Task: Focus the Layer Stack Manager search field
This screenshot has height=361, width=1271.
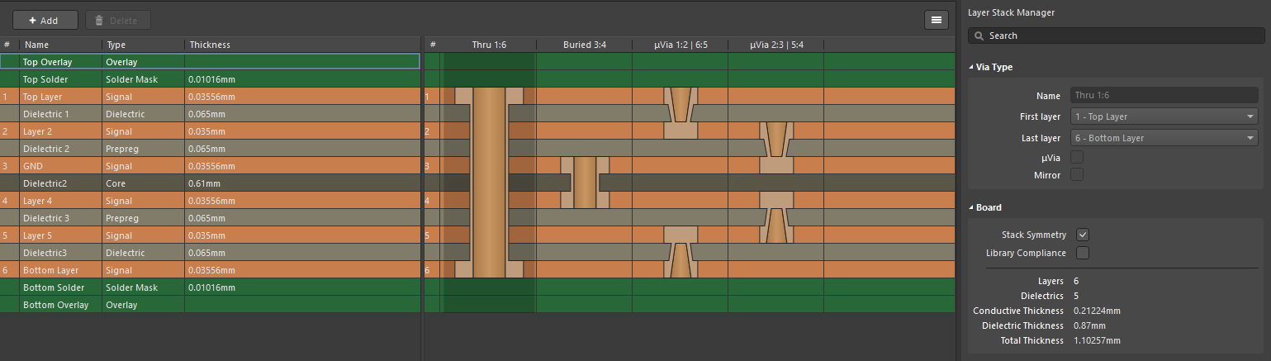Action: click(x=1117, y=36)
